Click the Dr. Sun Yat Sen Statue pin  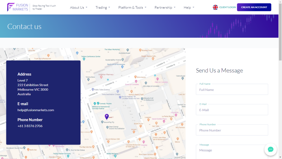(67, 150)
